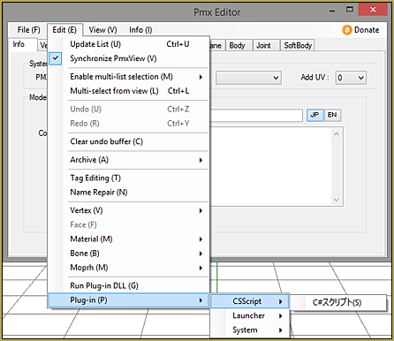Select Run Plug-in DLL (G)

coord(129,285)
